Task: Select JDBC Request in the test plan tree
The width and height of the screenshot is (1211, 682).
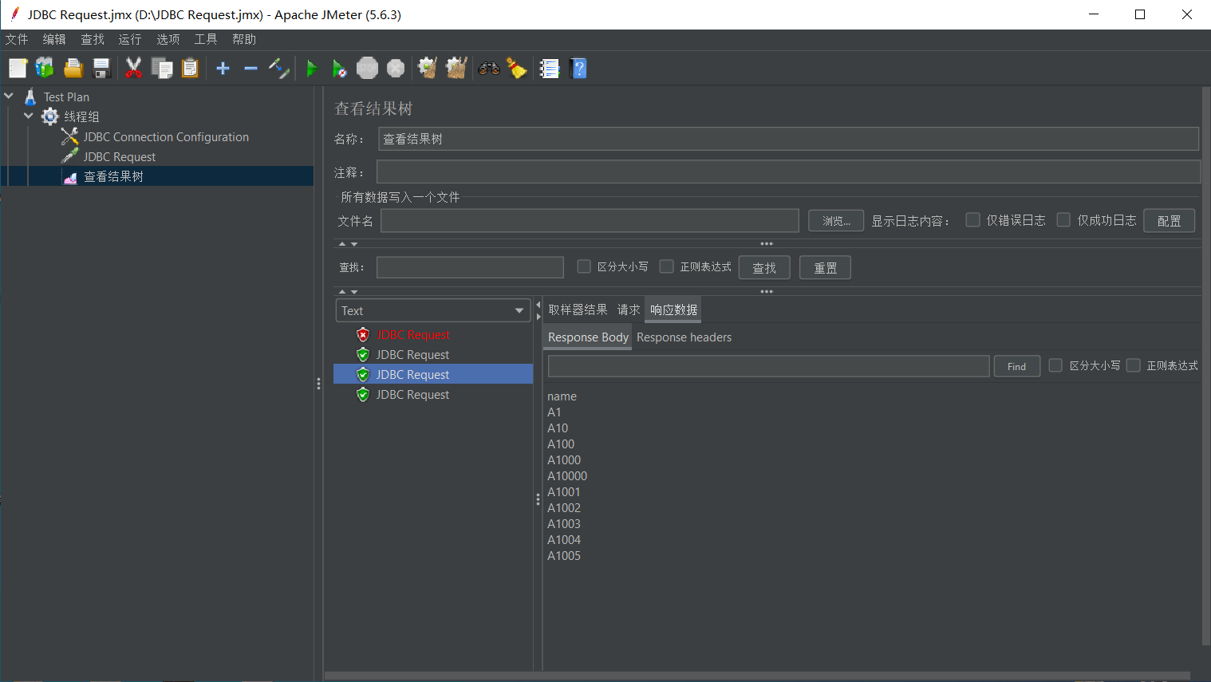Action: (x=120, y=157)
